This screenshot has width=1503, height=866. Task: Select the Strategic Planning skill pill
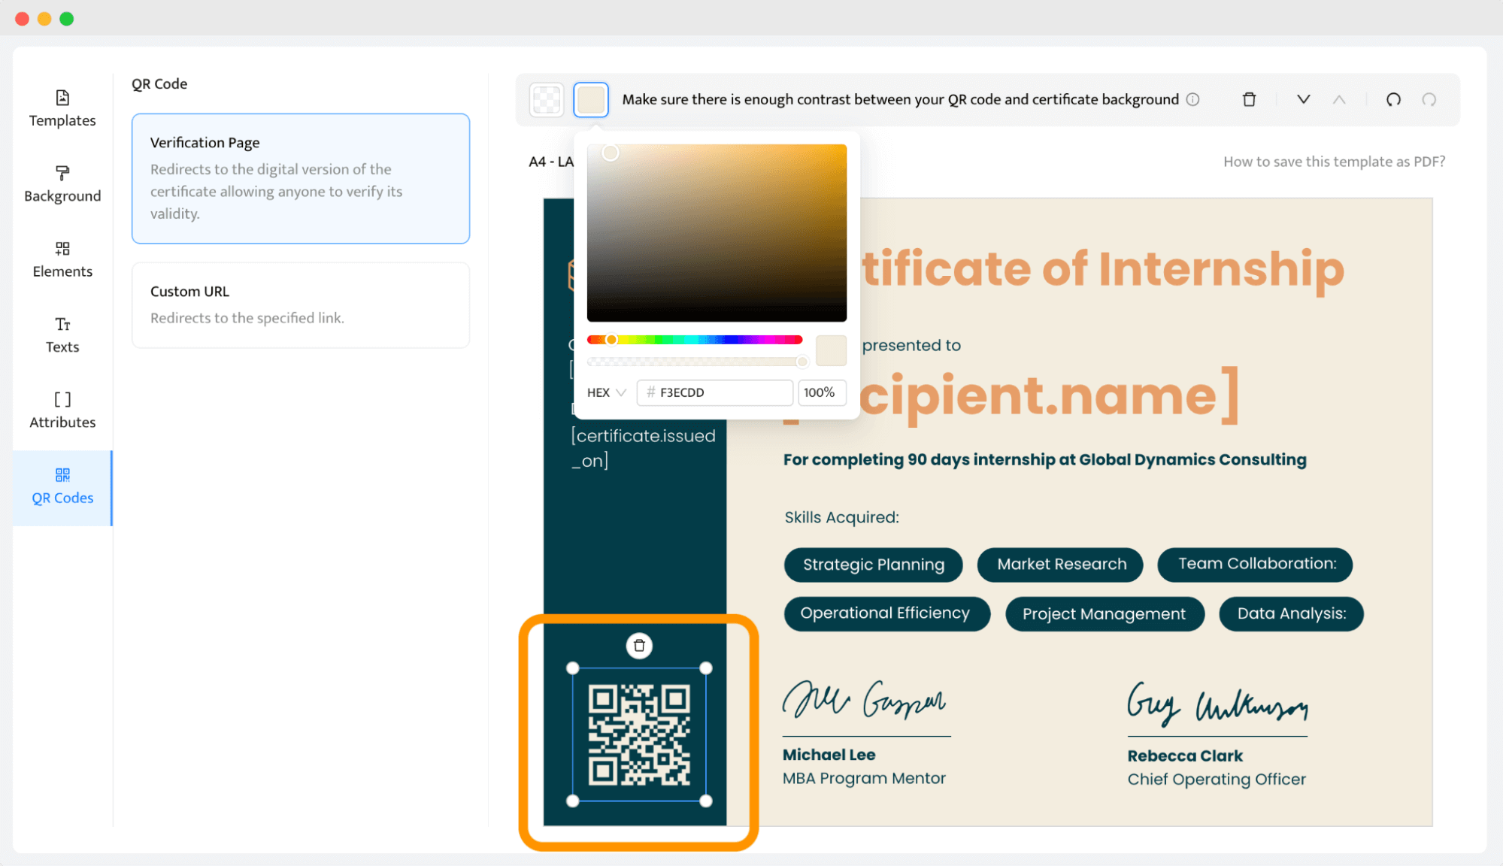873,565
